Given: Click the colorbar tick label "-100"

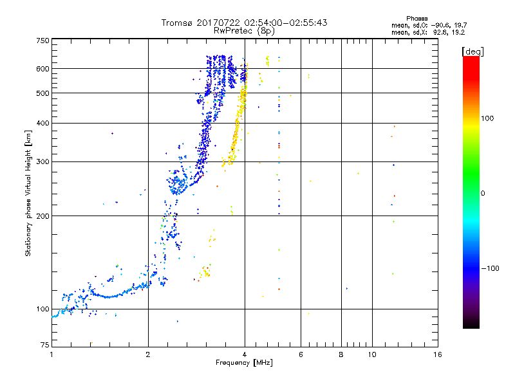Looking at the screenshot, I should pyautogui.click(x=490, y=268).
